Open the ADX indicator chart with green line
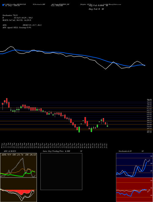The height and width of the screenshot is (202, 153). tap(18, 165)
